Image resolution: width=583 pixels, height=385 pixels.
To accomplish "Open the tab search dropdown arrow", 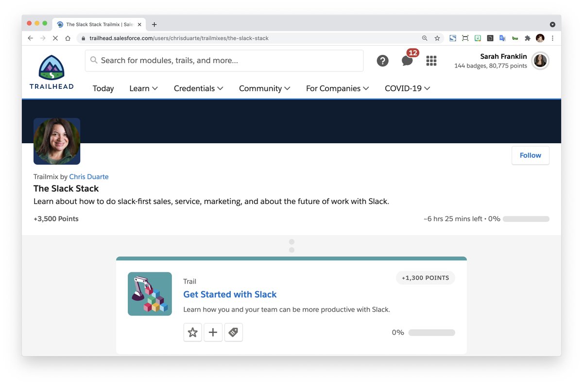I will point(552,24).
